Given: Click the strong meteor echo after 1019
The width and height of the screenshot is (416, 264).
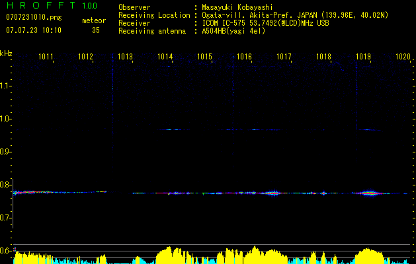Looking at the screenshot, I should pos(370,193).
